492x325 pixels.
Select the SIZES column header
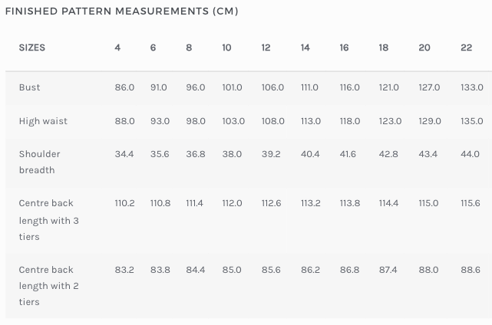[x=32, y=48]
